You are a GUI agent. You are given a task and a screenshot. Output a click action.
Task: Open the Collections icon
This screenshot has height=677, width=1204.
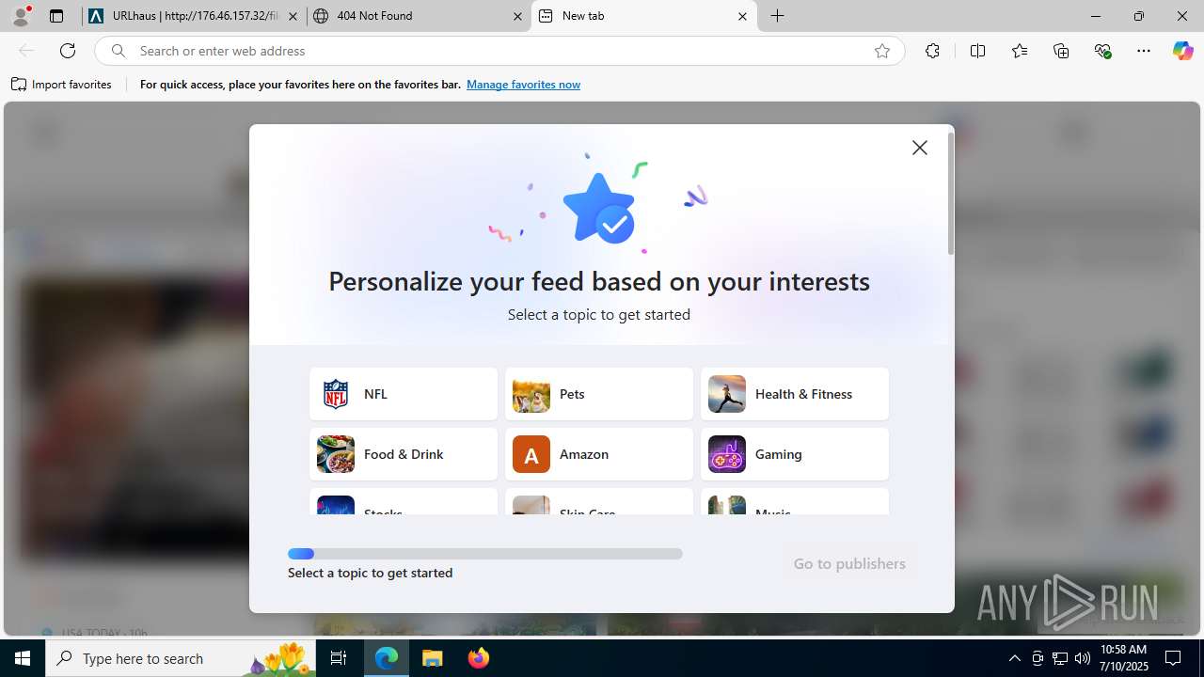point(1061,51)
